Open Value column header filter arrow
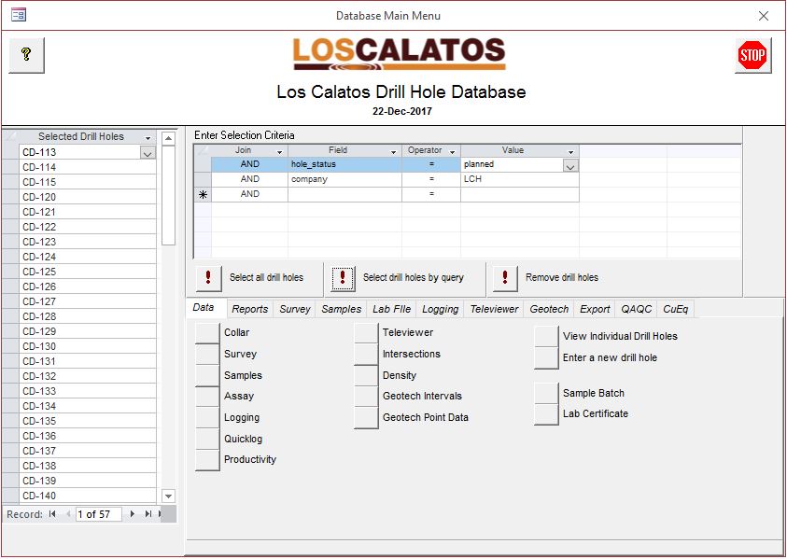This screenshot has height=559, width=787. [570, 151]
